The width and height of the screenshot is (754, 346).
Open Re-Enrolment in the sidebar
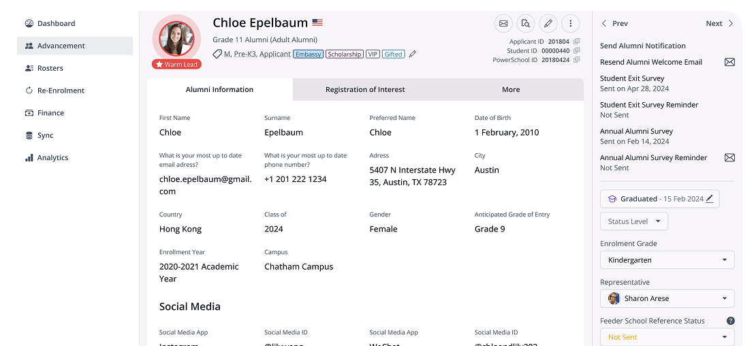coord(61,91)
